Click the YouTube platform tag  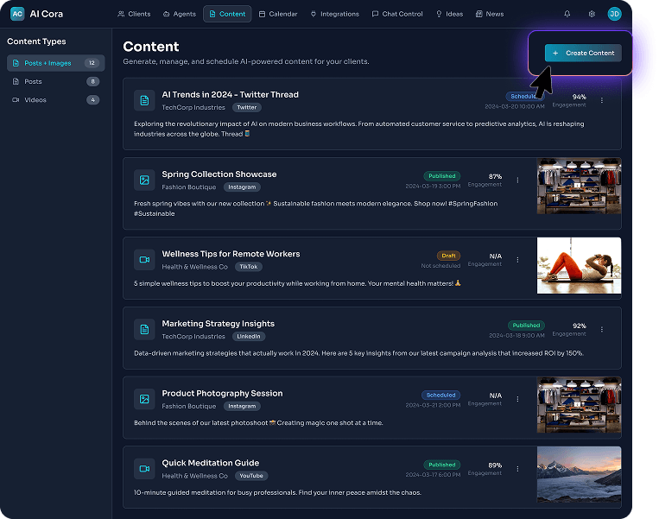[x=251, y=476]
